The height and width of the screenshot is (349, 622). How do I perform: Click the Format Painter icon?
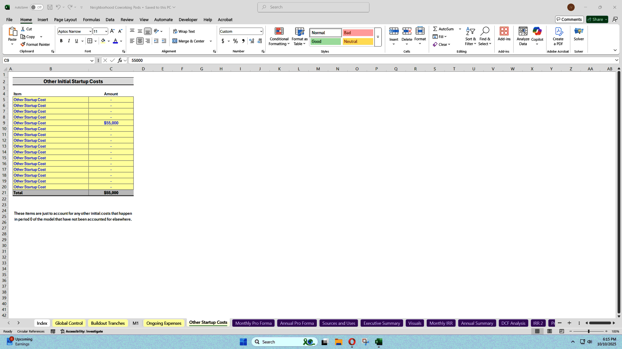click(x=23, y=45)
